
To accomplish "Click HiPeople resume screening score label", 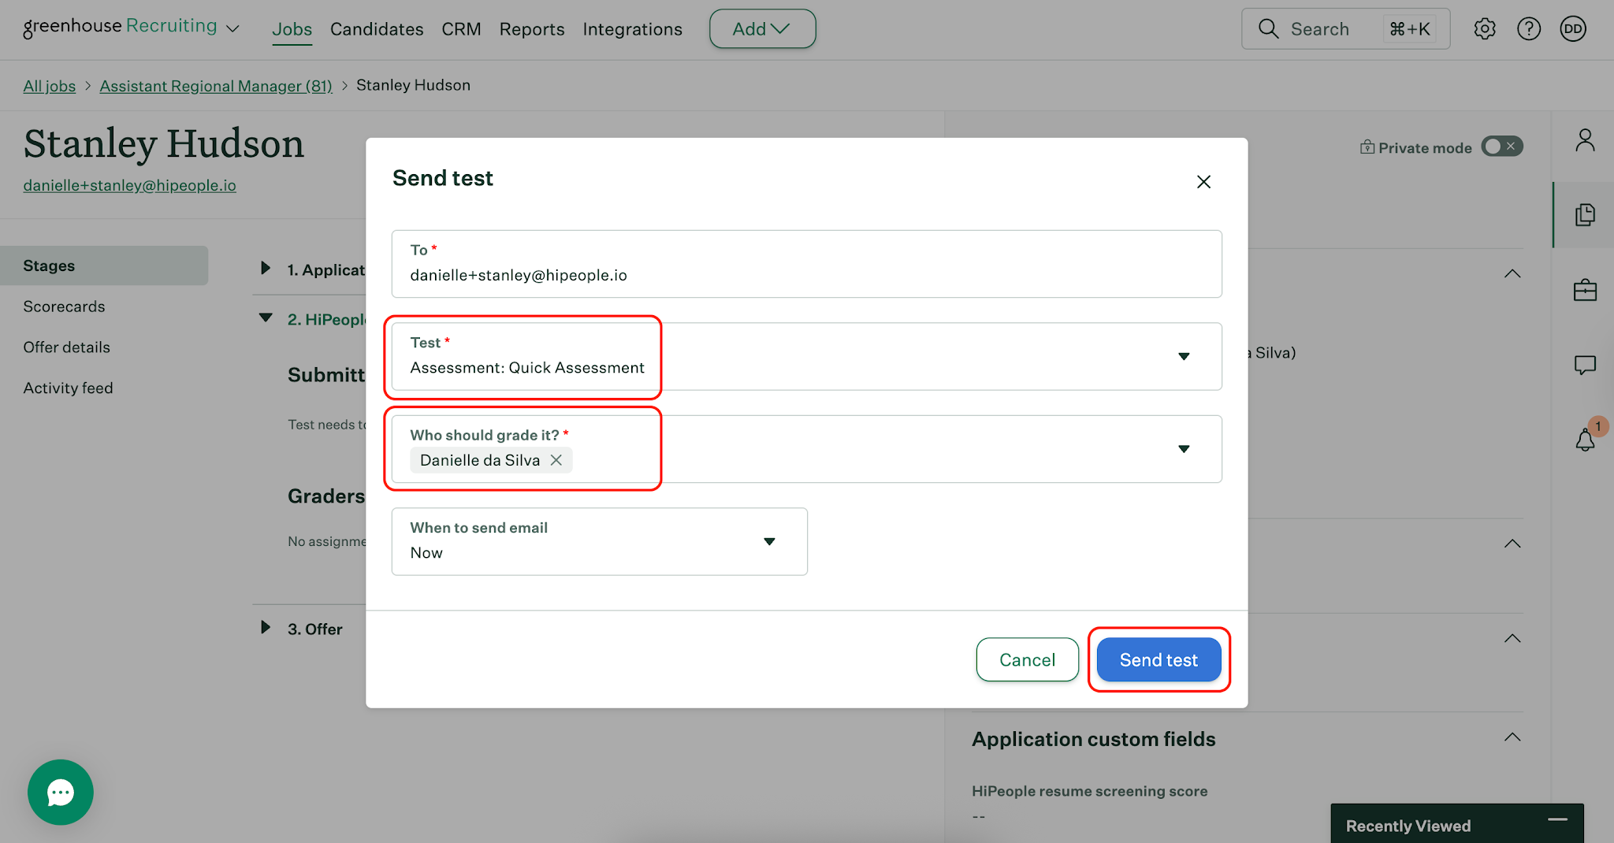I will click(1089, 791).
